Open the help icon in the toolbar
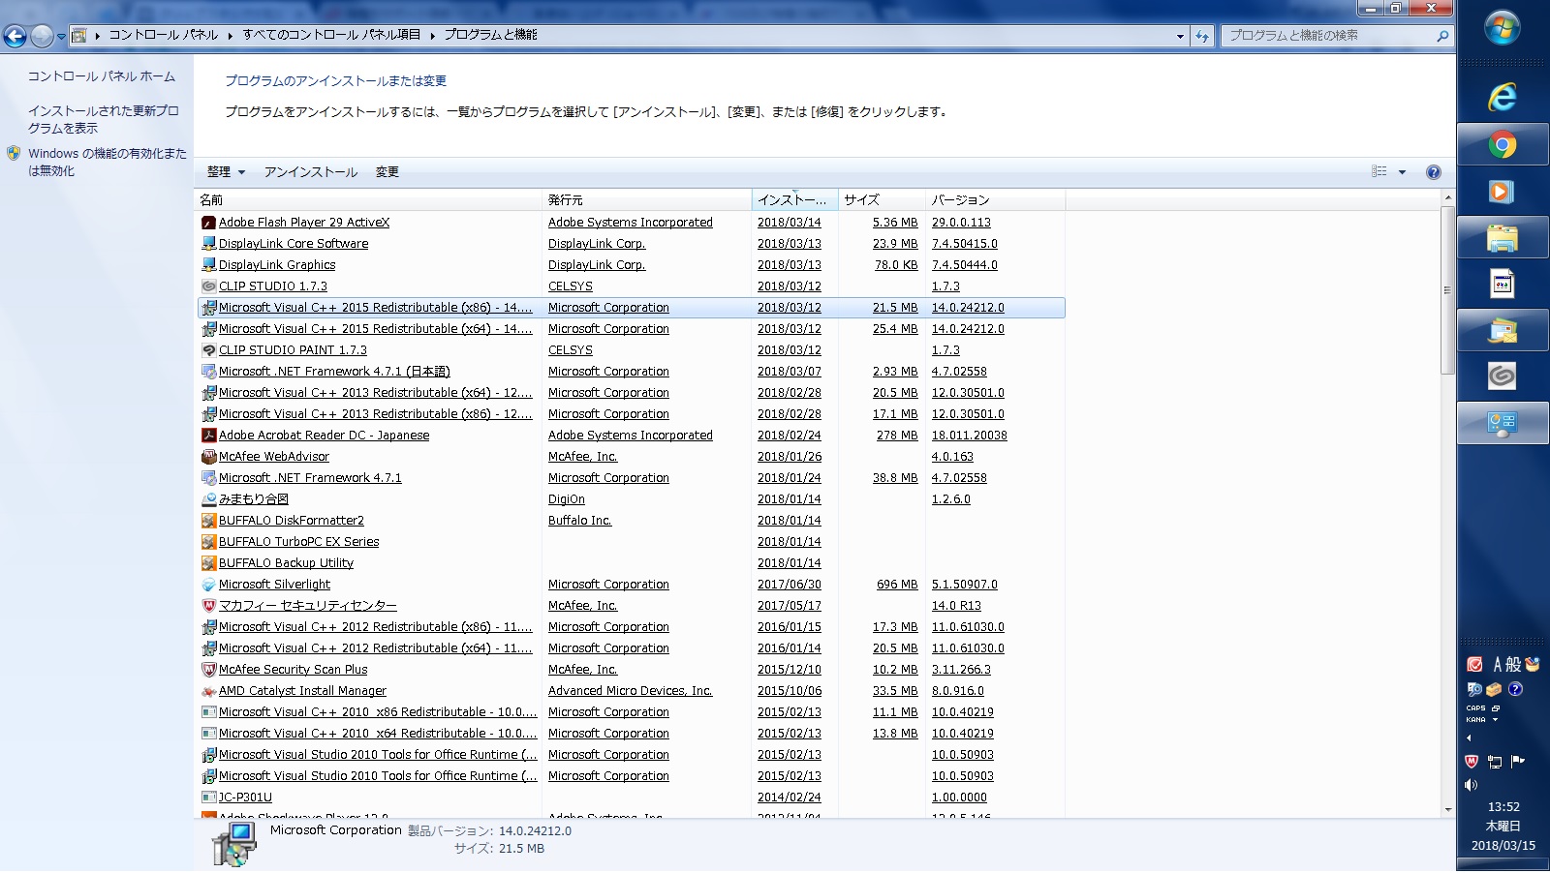The width and height of the screenshot is (1550, 873). (x=1433, y=172)
